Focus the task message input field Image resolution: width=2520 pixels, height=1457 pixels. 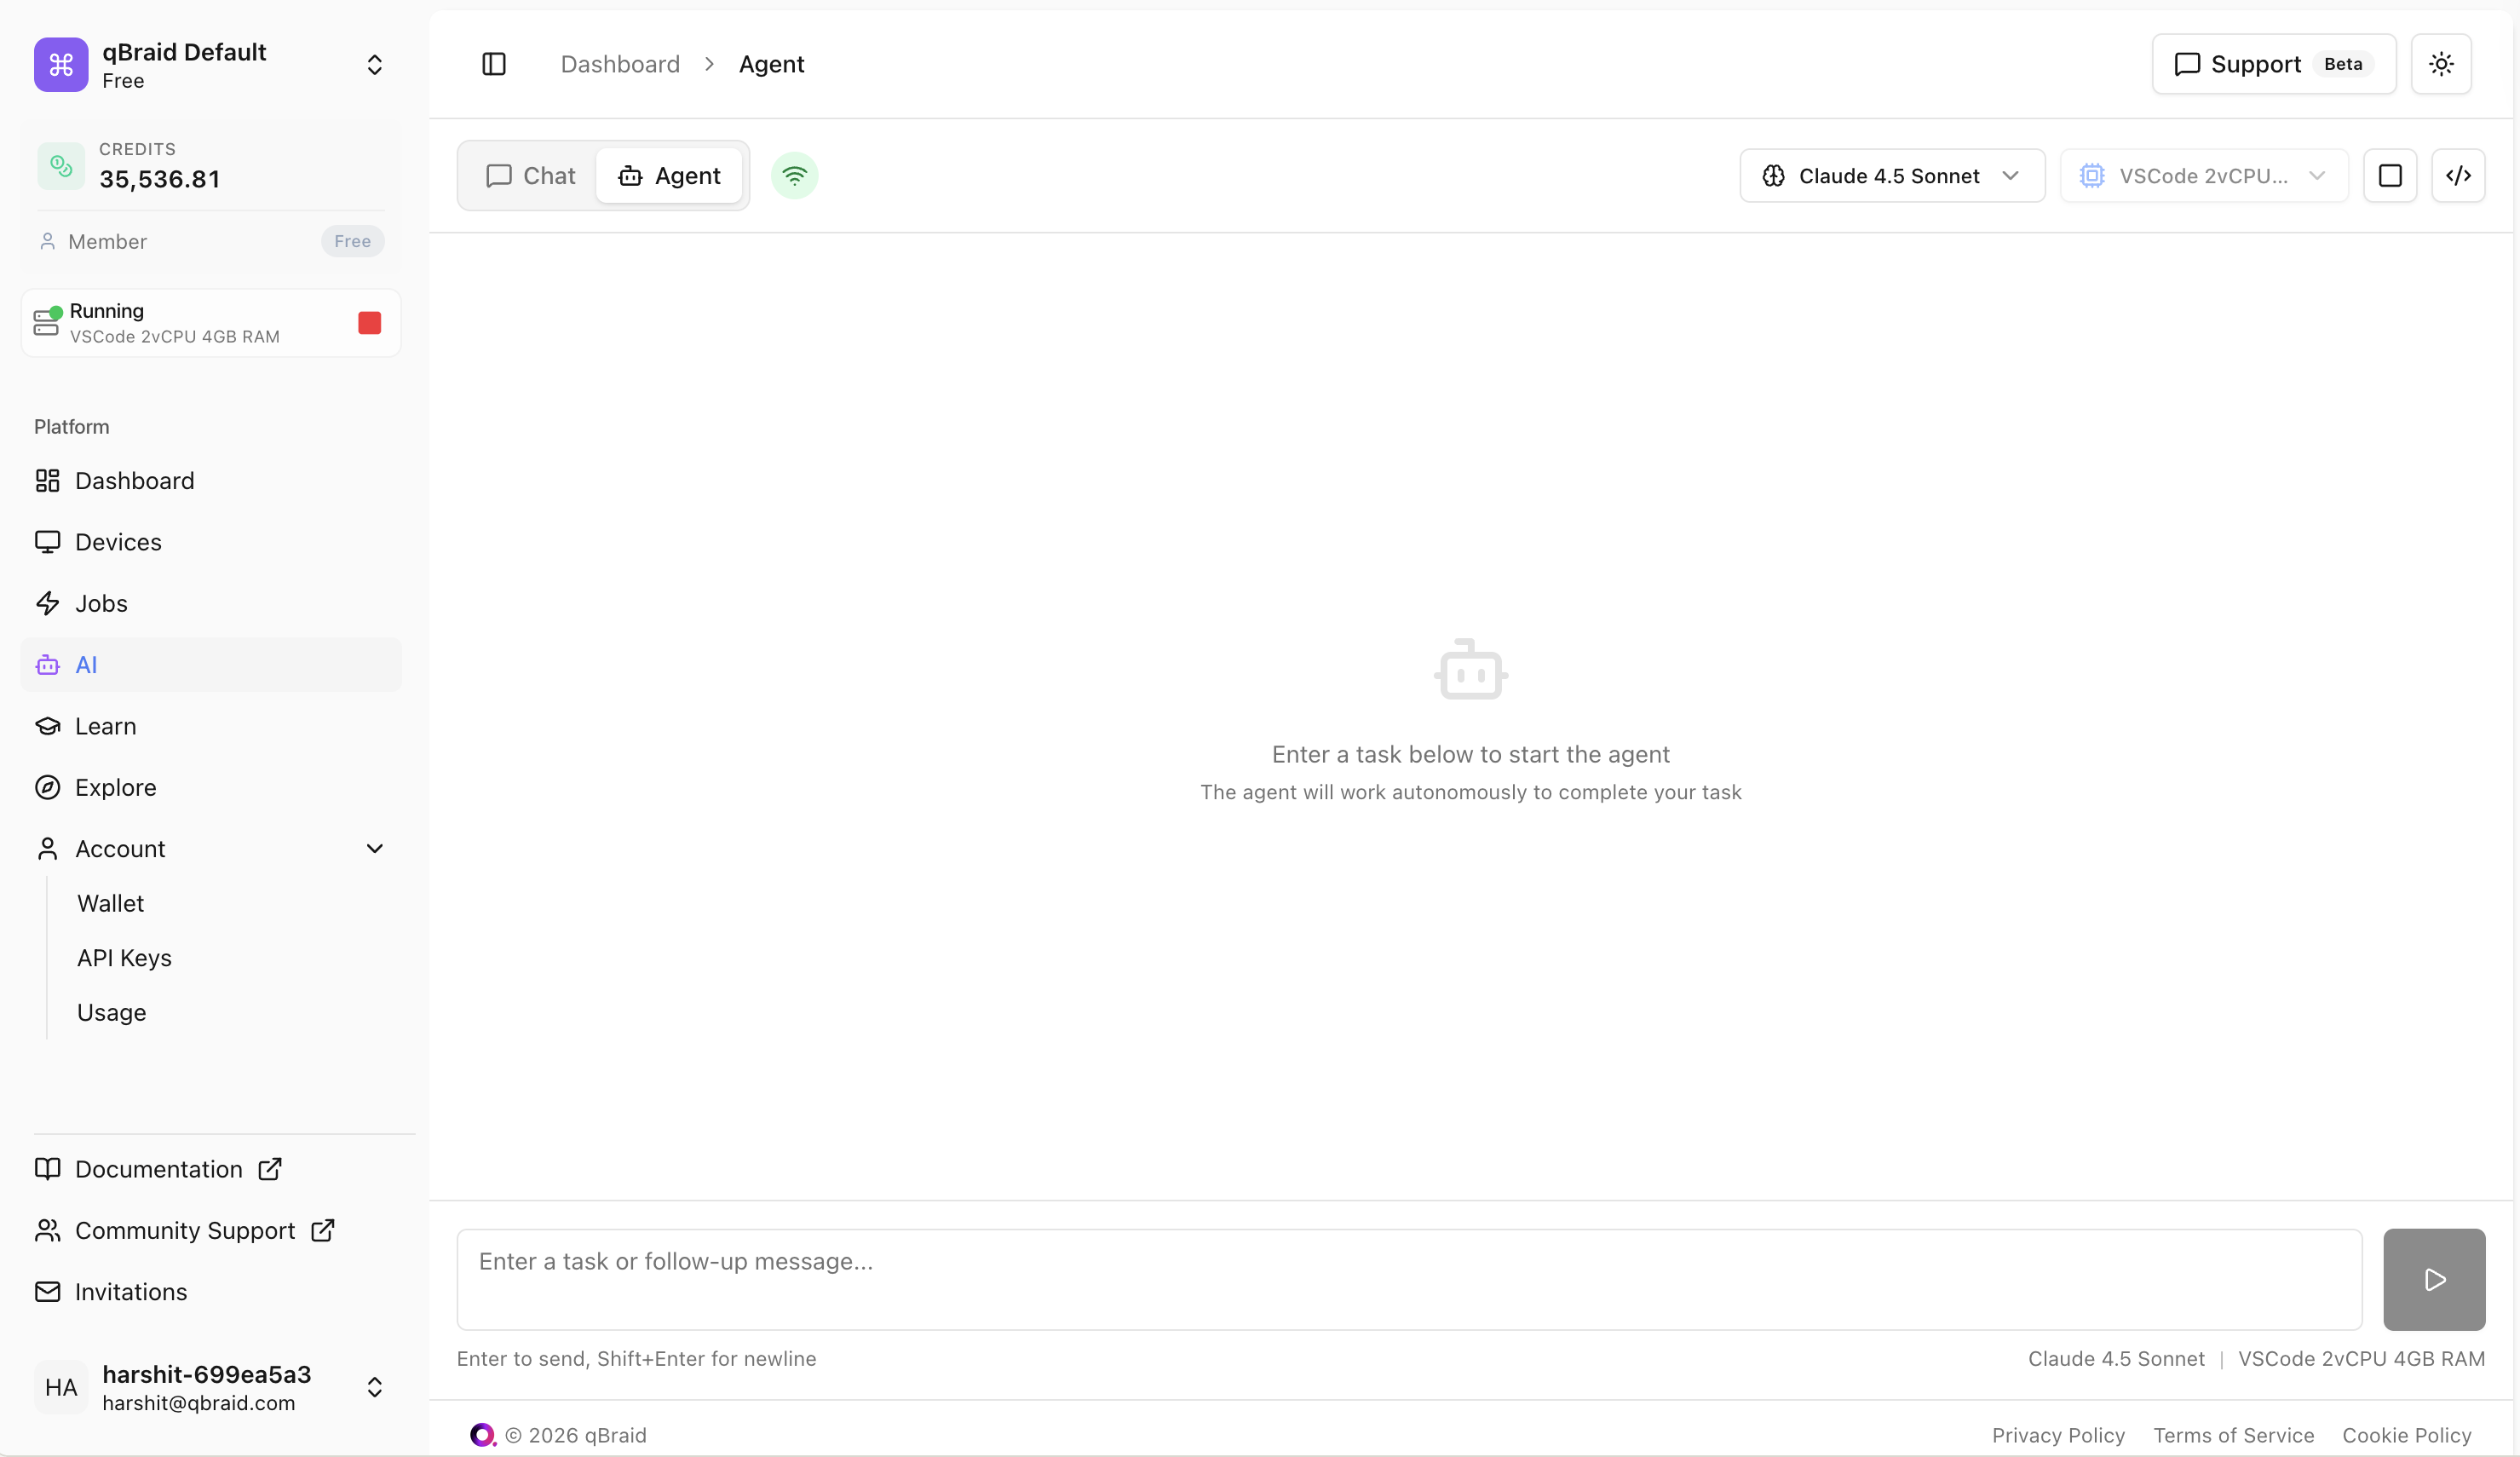1408,1279
